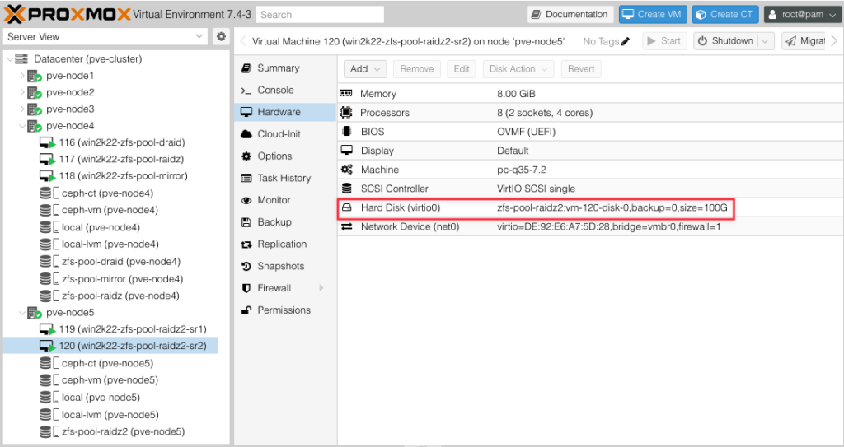Click the Remove hardware button

pyautogui.click(x=416, y=69)
